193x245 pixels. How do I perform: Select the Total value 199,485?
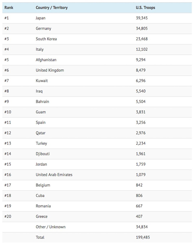(143, 237)
